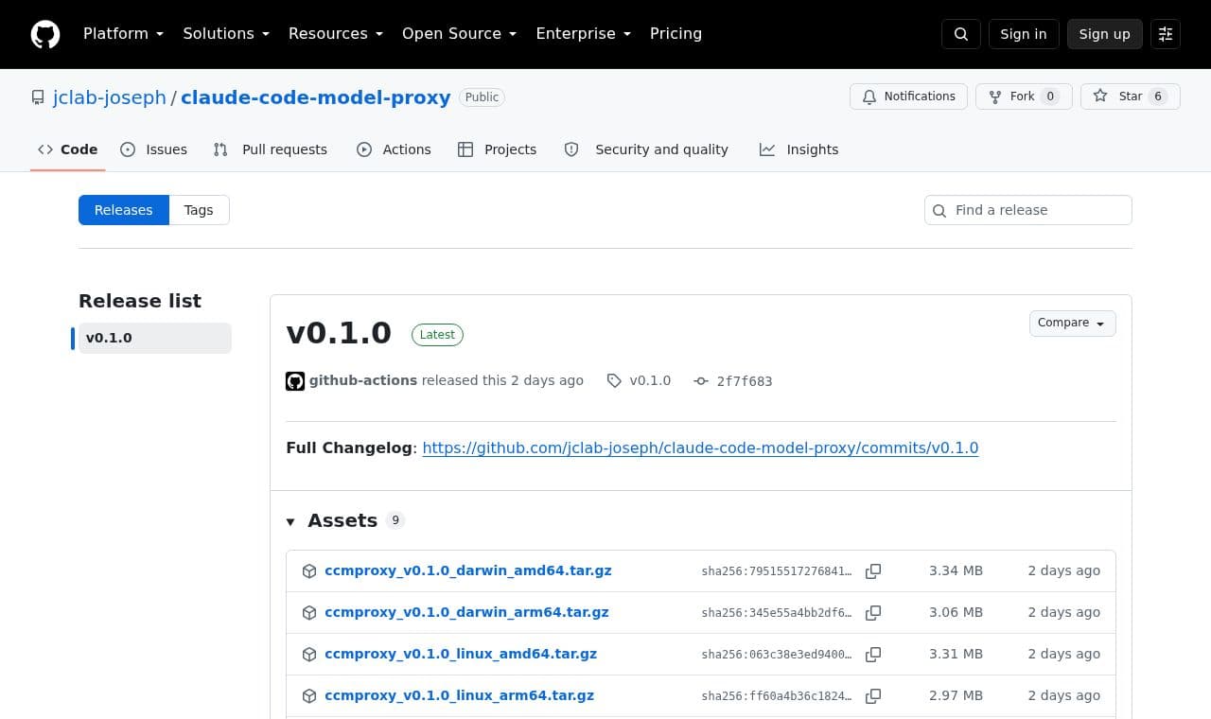The height and width of the screenshot is (719, 1211).
Task: Click the Sign in button
Action: [x=1024, y=34]
